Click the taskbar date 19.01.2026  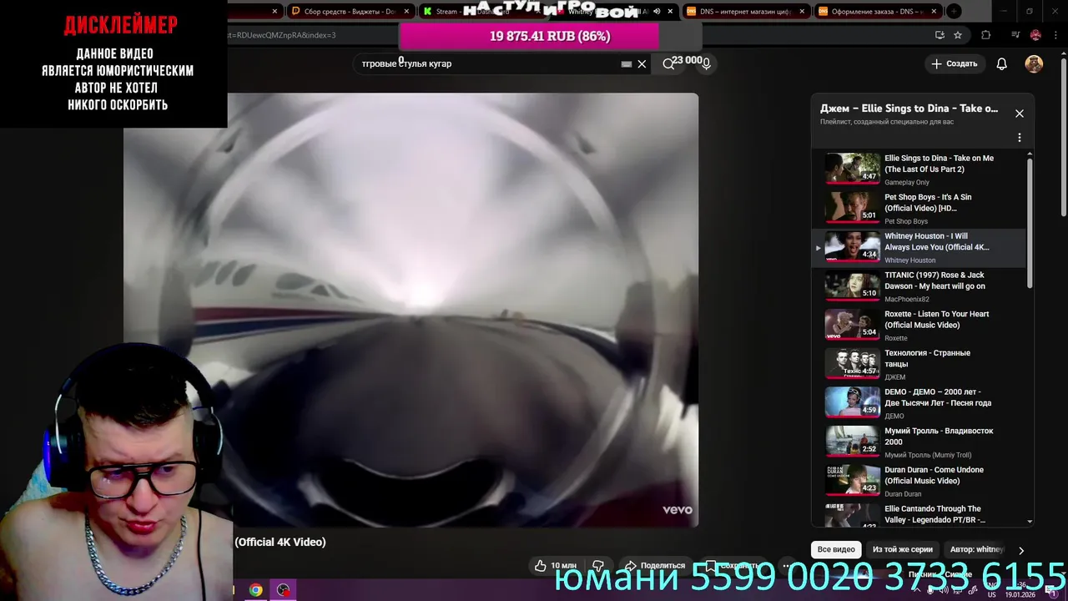point(1019,594)
